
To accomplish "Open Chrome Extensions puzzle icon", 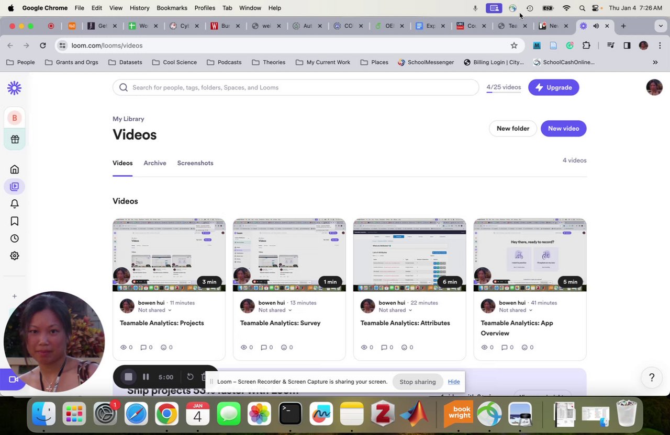I will 586,45.
